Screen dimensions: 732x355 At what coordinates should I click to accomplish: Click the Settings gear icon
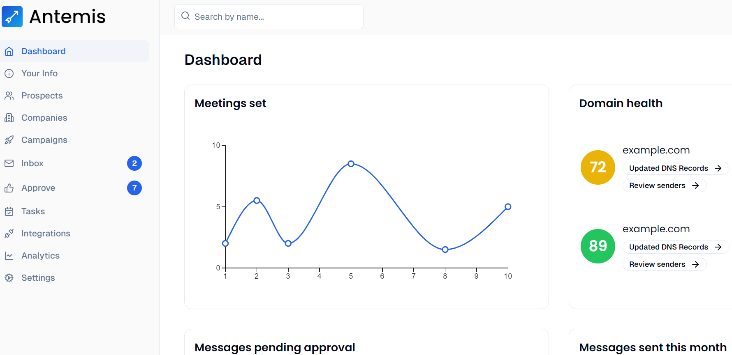(x=9, y=278)
